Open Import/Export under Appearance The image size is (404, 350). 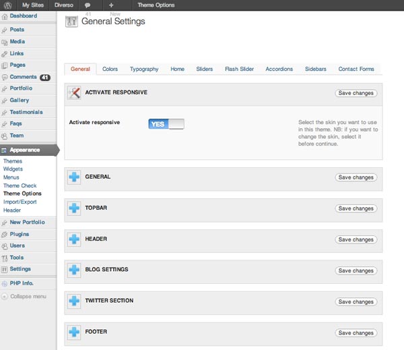click(20, 202)
